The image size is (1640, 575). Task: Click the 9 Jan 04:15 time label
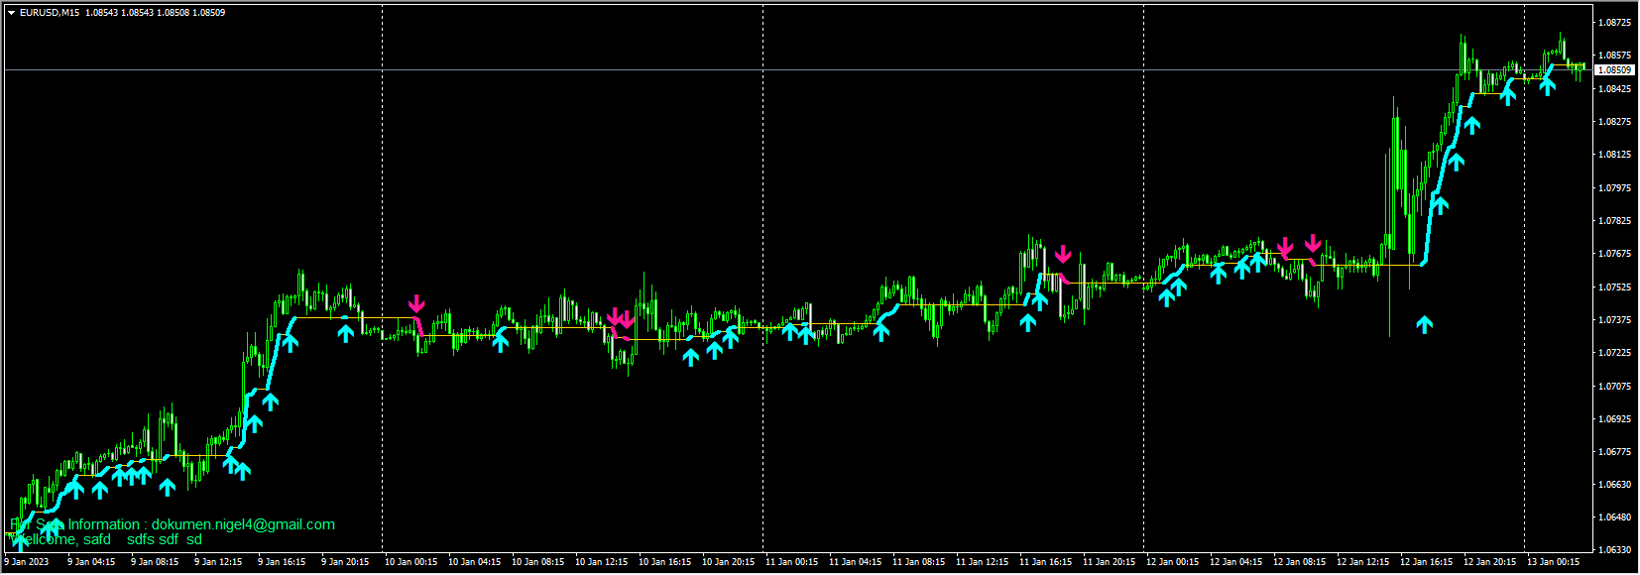click(x=91, y=562)
